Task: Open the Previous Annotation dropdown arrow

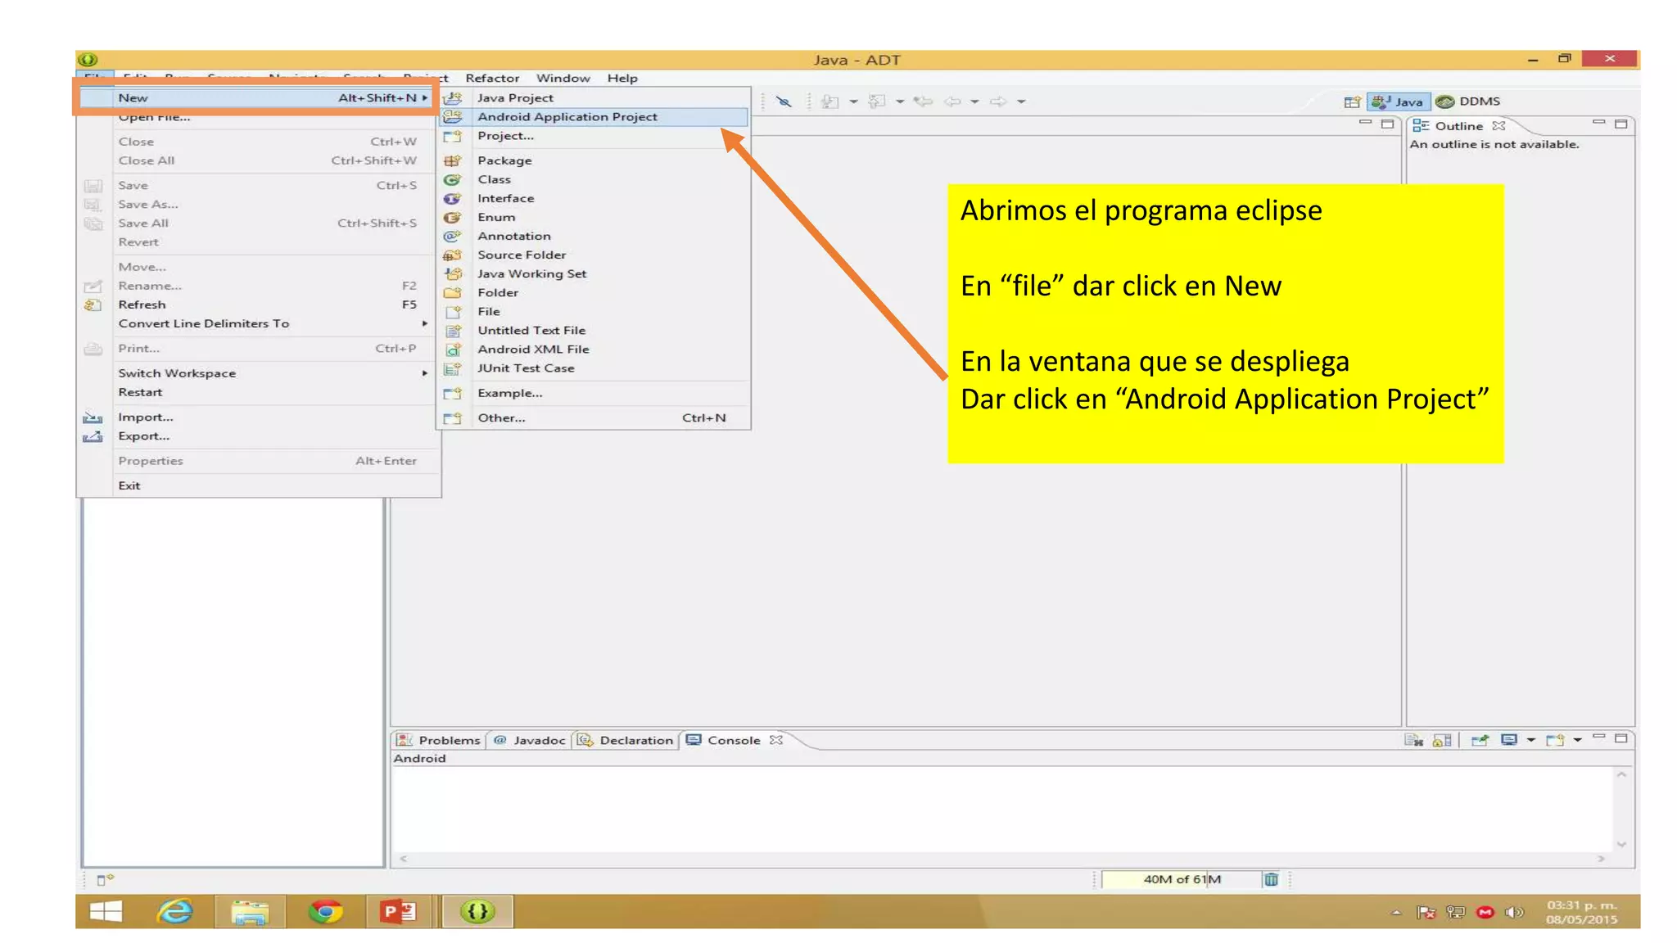Action: pyautogui.click(x=900, y=102)
